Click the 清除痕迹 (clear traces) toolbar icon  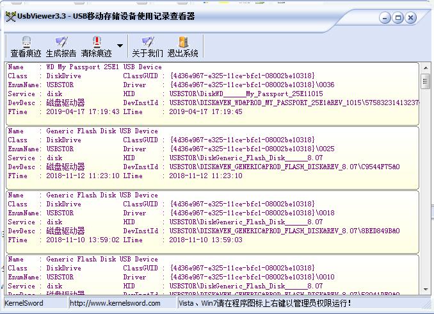click(96, 47)
